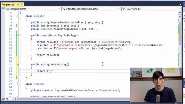This screenshot has width=185, height=104.
Task: Click line number 12 in the margin
Action: coord(10,35)
